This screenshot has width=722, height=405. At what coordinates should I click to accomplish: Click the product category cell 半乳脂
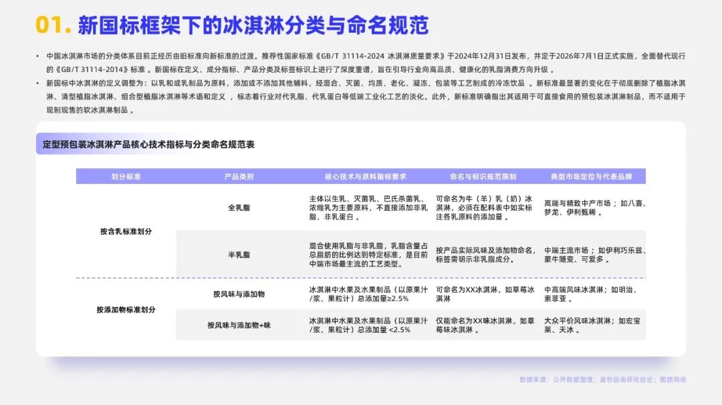click(x=239, y=255)
